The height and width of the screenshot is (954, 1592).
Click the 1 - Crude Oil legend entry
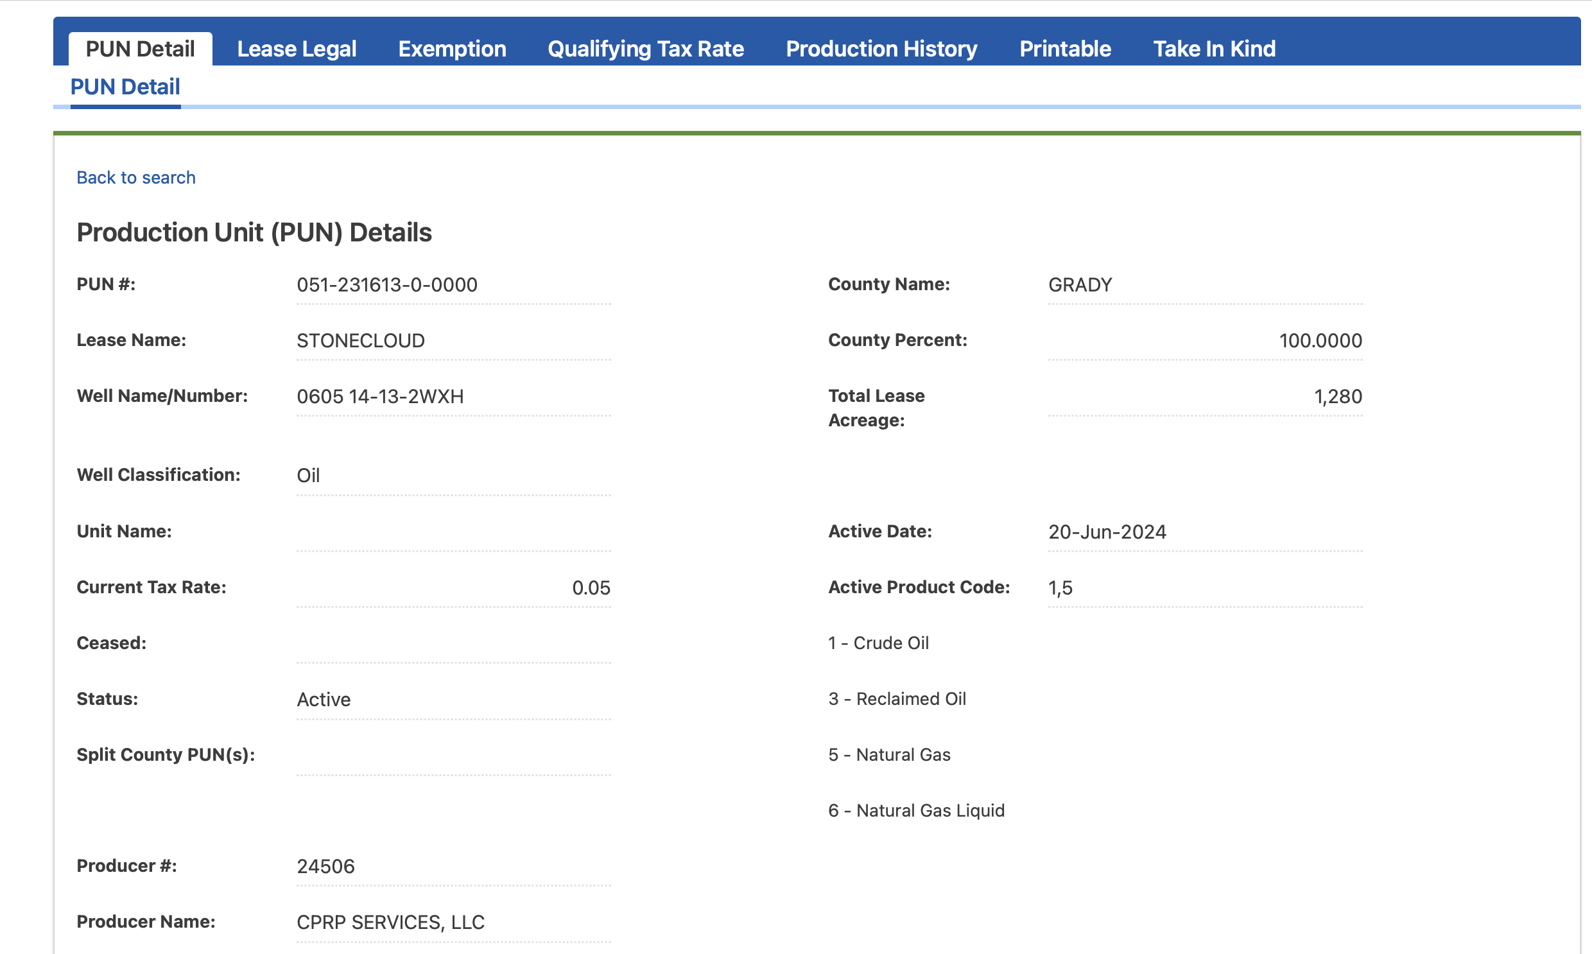point(878,643)
